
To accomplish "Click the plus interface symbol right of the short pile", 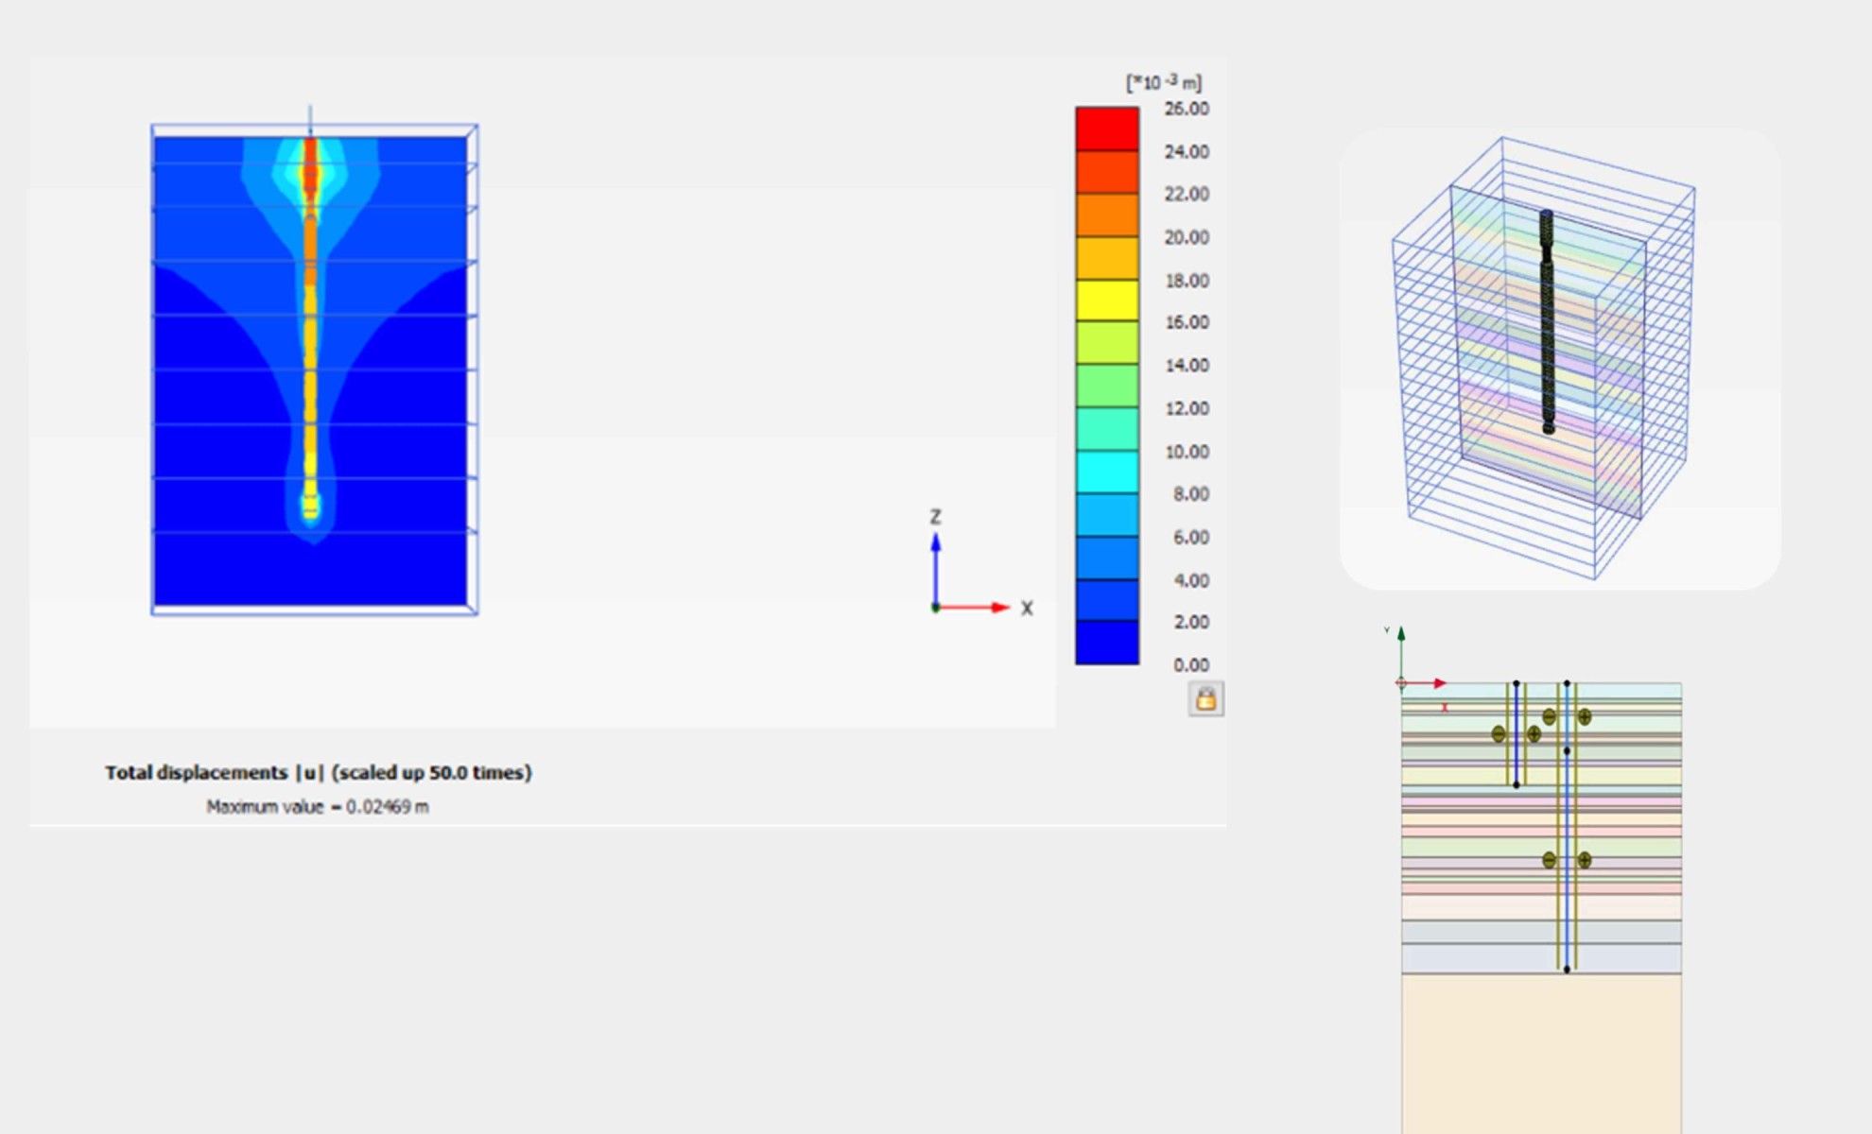I will pyautogui.click(x=1534, y=733).
